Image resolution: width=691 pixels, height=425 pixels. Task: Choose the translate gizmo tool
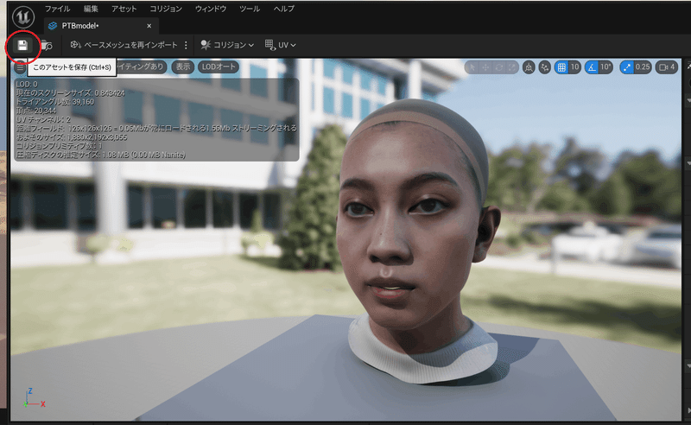(x=485, y=67)
